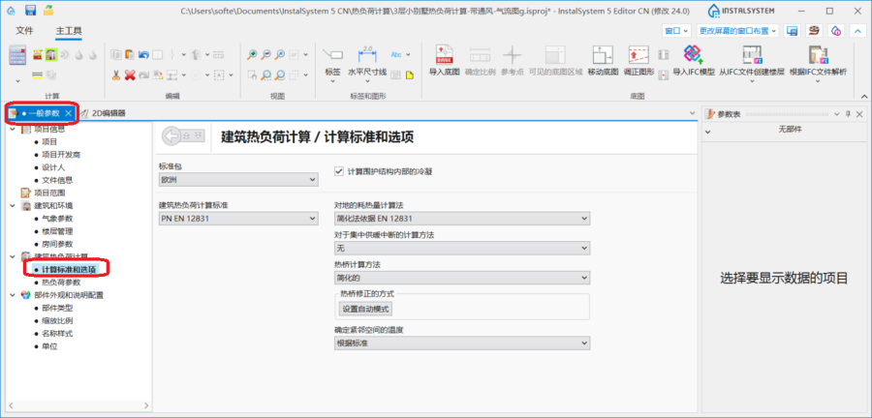
Task: Collapse the 建筑和环境 tree node
Action: click(12, 206)
